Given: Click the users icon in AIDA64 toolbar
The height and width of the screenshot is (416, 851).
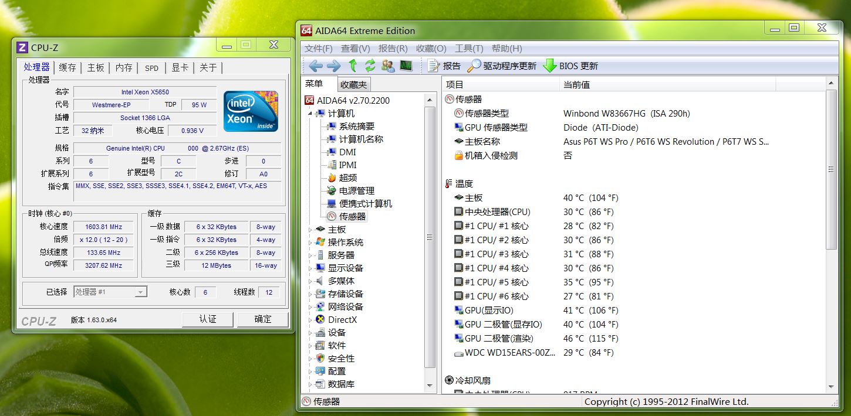Looking at the screenshot, I should (x=388, y=66).
